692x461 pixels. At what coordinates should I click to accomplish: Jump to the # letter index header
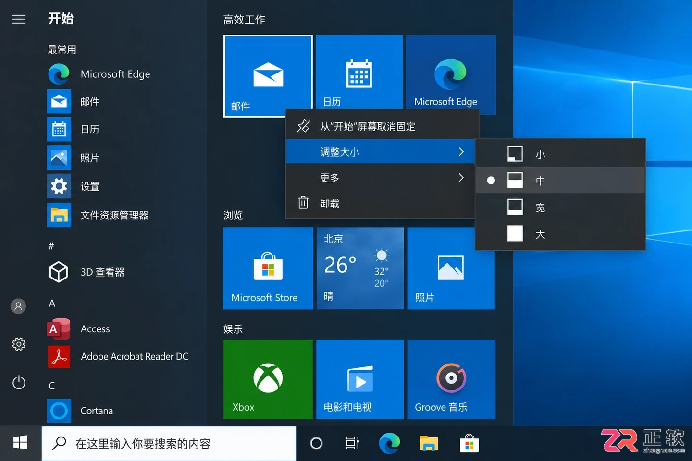click(51, 246)
